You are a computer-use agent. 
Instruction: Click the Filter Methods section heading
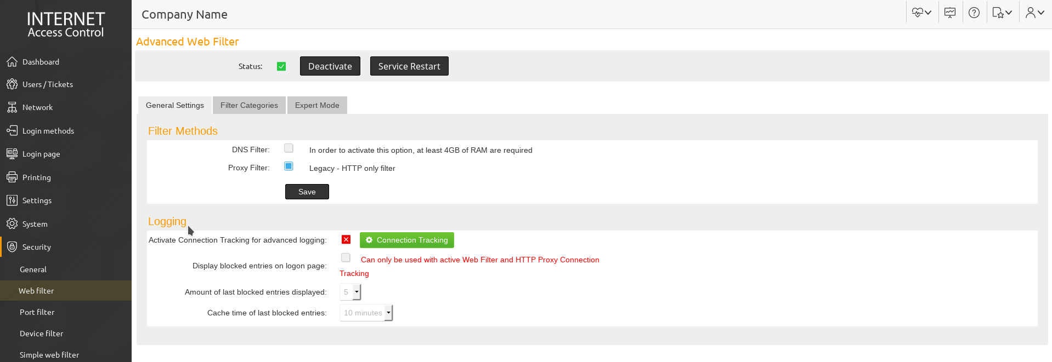click(x=183, y=131)
